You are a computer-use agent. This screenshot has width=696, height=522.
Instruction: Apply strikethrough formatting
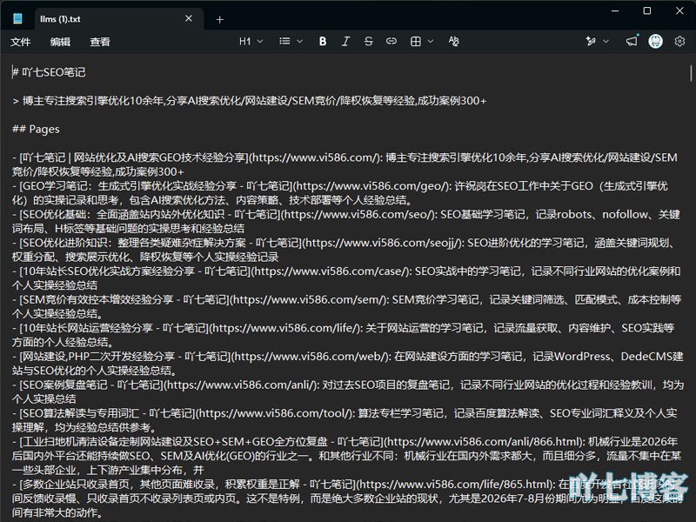(368, 41)
